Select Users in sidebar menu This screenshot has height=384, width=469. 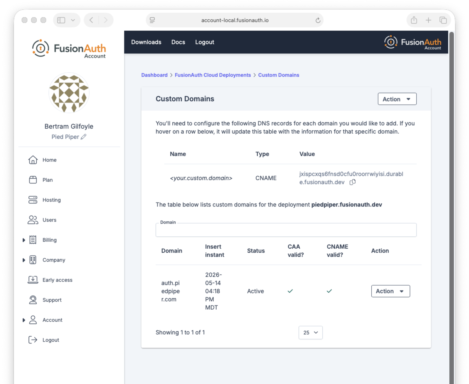pyautogui.click(x=49, y=220)
